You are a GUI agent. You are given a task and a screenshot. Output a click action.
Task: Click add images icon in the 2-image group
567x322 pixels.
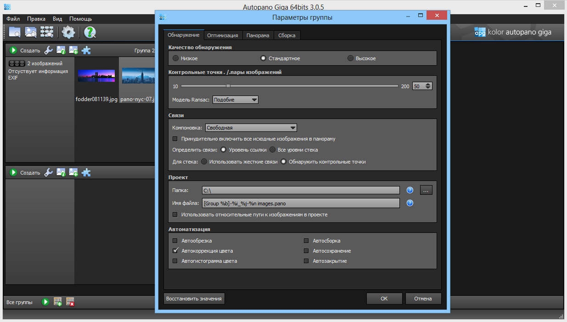tap(73, 51)
